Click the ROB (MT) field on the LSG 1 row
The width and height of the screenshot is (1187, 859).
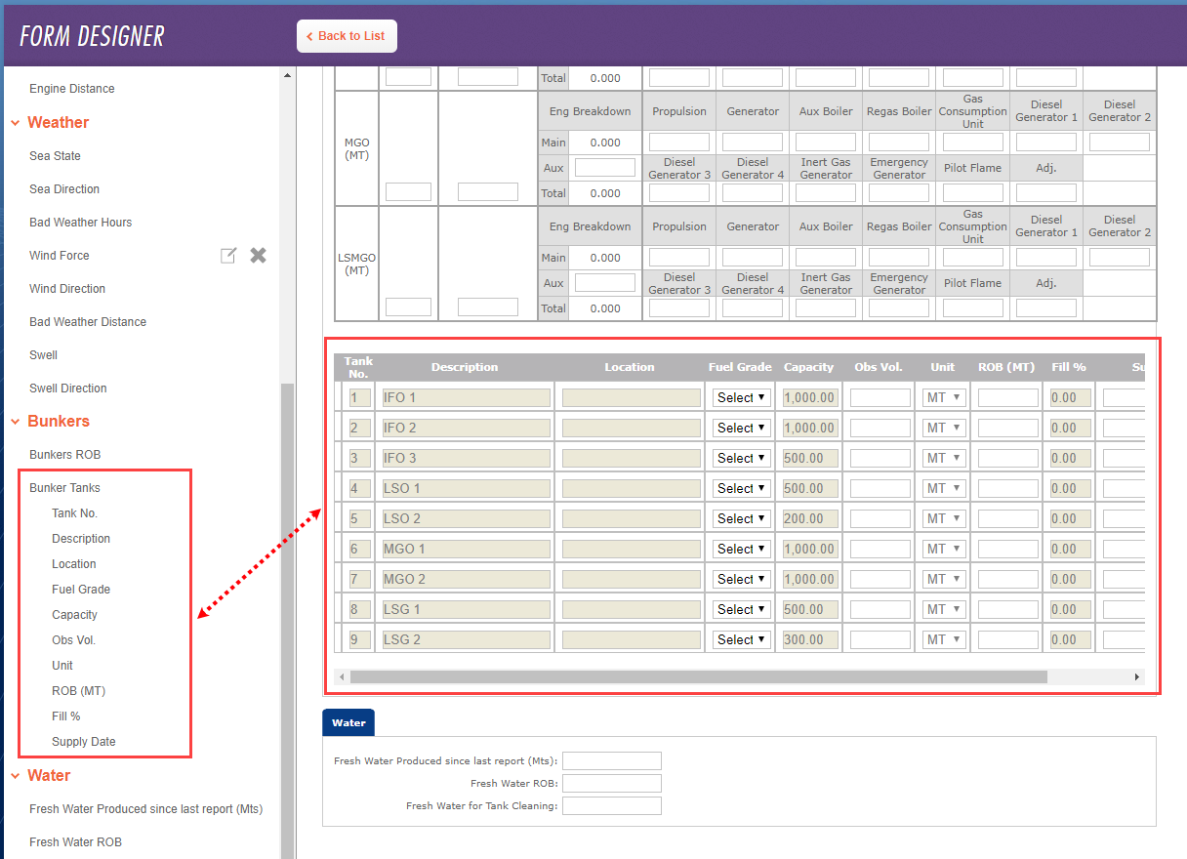click(x=1007, y=609)
